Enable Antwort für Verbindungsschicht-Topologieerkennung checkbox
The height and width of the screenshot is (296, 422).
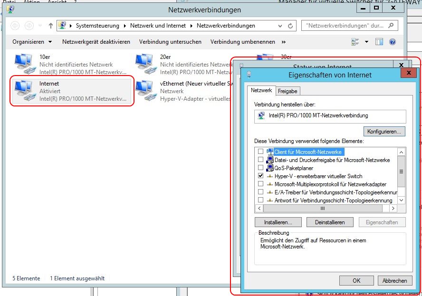click(x=260, y=200)
